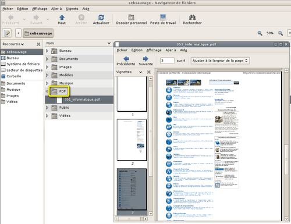This screenshot has height=224, width=291.
Task: Click the PDF page number field
Action: [x=167, y=61]
